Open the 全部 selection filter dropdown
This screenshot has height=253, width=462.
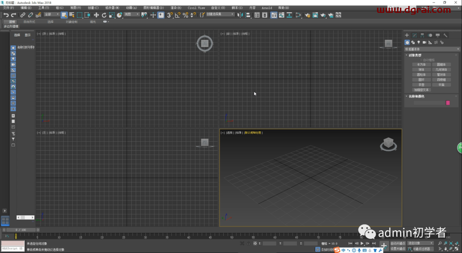coord(52,15)
